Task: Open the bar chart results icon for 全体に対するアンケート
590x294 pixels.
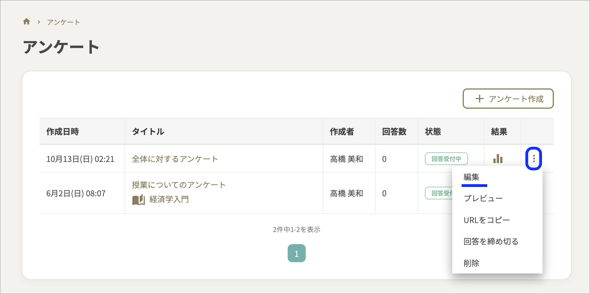Action: click(x=498, y=159)
